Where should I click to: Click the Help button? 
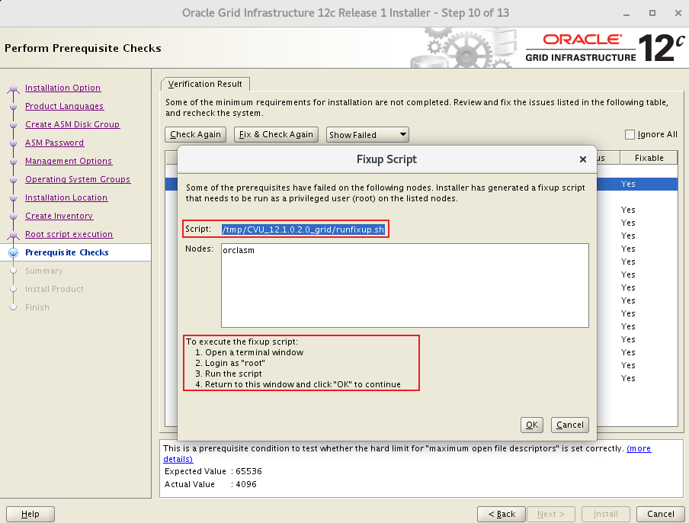pyautogui.click(x=30, y=514)
